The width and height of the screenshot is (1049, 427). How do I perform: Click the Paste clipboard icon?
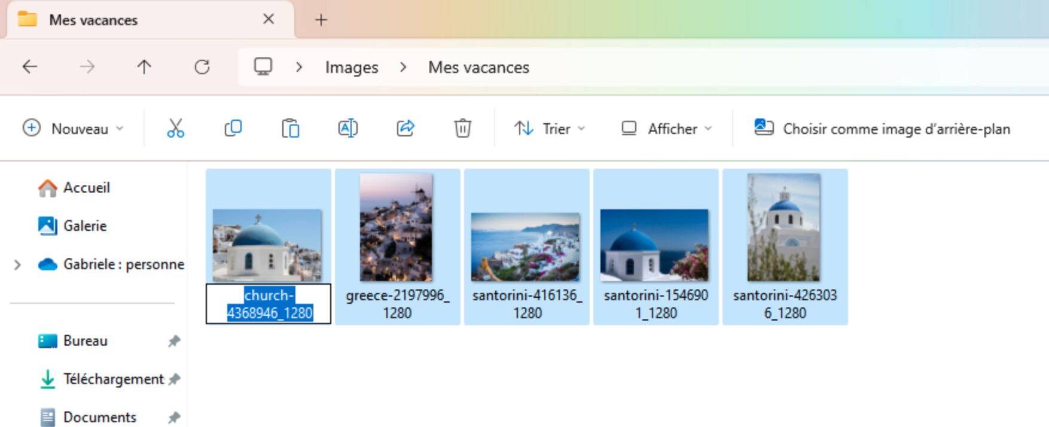pos(290,129)
